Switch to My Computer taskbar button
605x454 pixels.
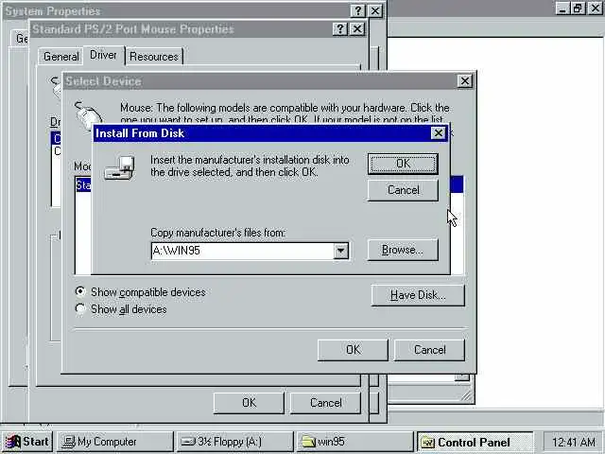[x=115, y=442]
